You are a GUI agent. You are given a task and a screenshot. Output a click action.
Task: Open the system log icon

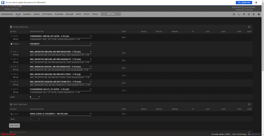click(254, 14)
